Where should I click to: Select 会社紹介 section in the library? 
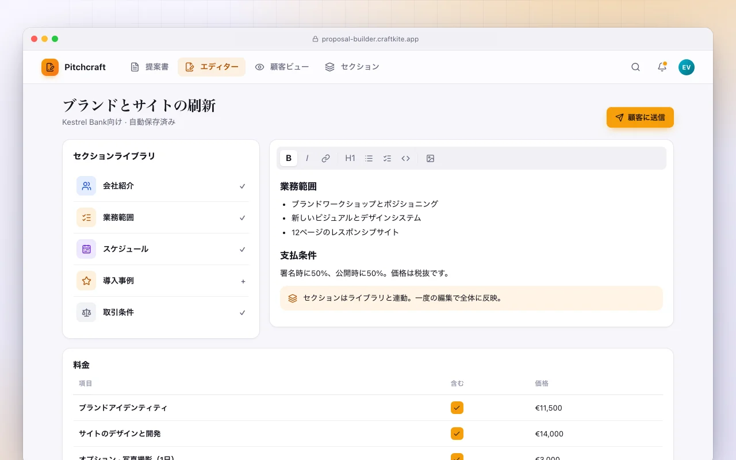coord(161,186)
